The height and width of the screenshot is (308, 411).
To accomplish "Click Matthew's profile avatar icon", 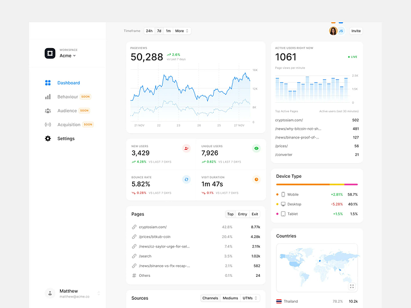I will pyautogui.click(x=50, y=293).
